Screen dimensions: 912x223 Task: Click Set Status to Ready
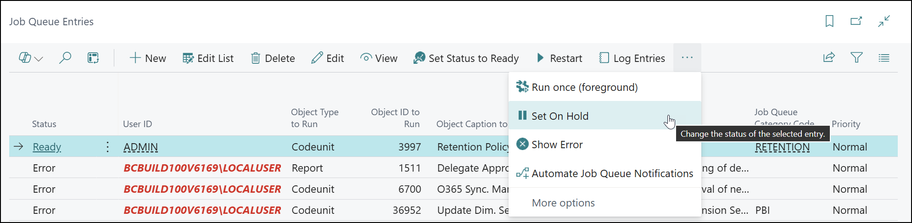466,58
